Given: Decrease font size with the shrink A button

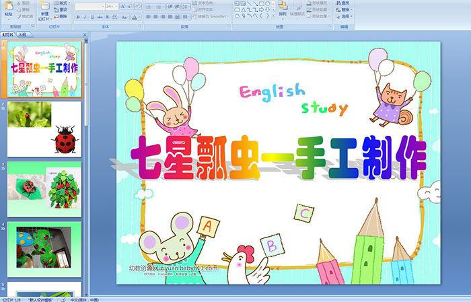Looking at the screenshot, I should [x=129, y=6].
